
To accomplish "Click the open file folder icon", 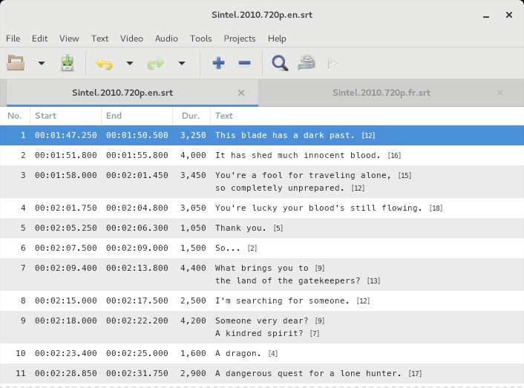I will pos(16,63).
